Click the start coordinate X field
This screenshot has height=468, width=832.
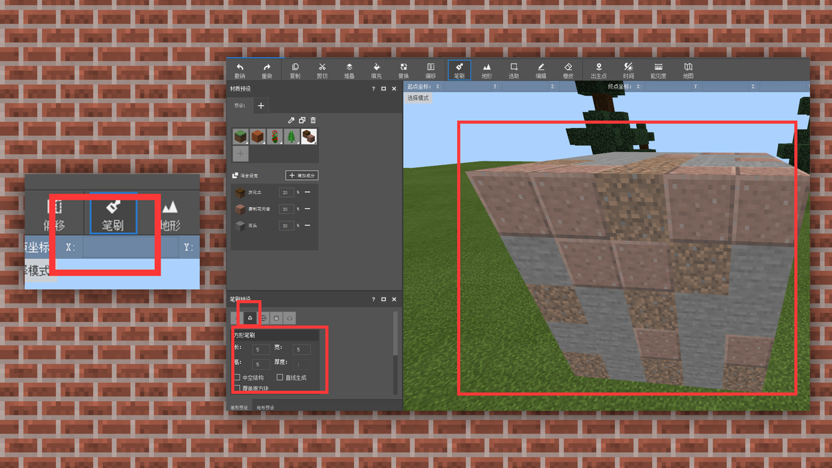click(x=468, y=87)
